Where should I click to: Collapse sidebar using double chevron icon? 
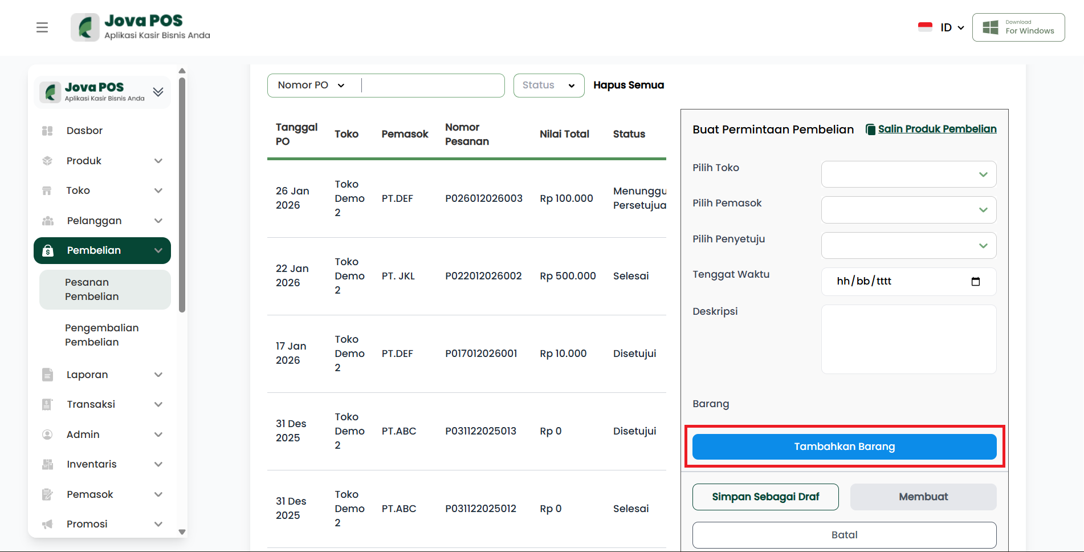tap(158, 92)
